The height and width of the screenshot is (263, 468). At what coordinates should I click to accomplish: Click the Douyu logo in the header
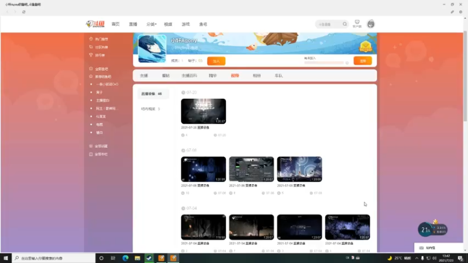click(95, 24)
